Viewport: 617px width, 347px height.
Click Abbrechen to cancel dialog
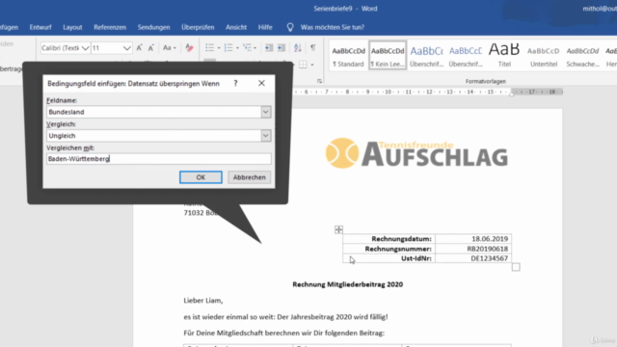tap(249, 177)
